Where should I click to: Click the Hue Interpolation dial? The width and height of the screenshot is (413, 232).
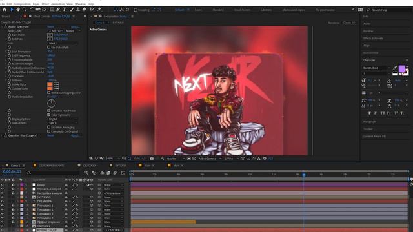(52, 103)
